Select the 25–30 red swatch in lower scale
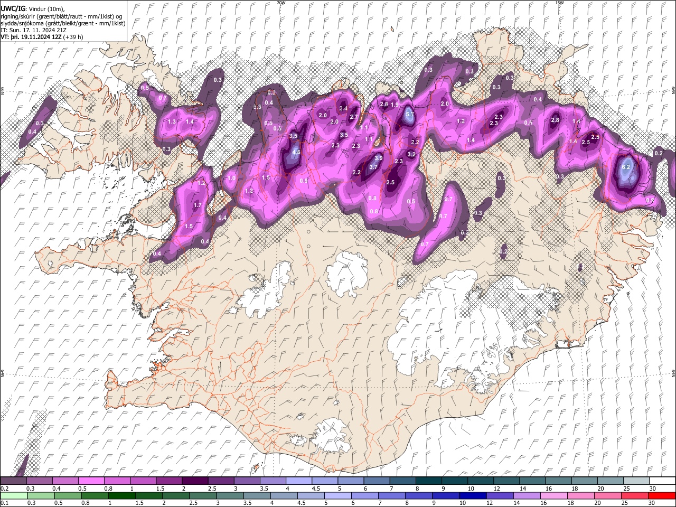 (635, 495)
